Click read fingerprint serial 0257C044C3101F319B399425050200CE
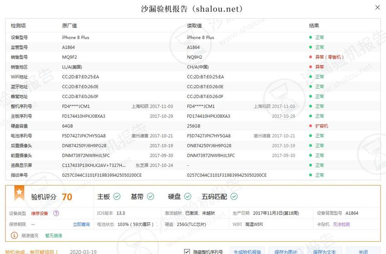This screenshot has width=386, height=254. click(227, 175)
